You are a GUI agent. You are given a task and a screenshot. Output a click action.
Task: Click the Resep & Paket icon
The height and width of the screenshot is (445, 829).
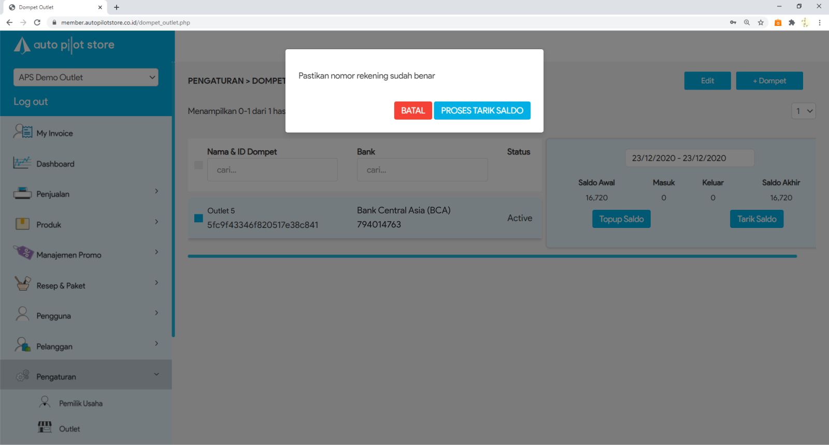tap(23, 284)
